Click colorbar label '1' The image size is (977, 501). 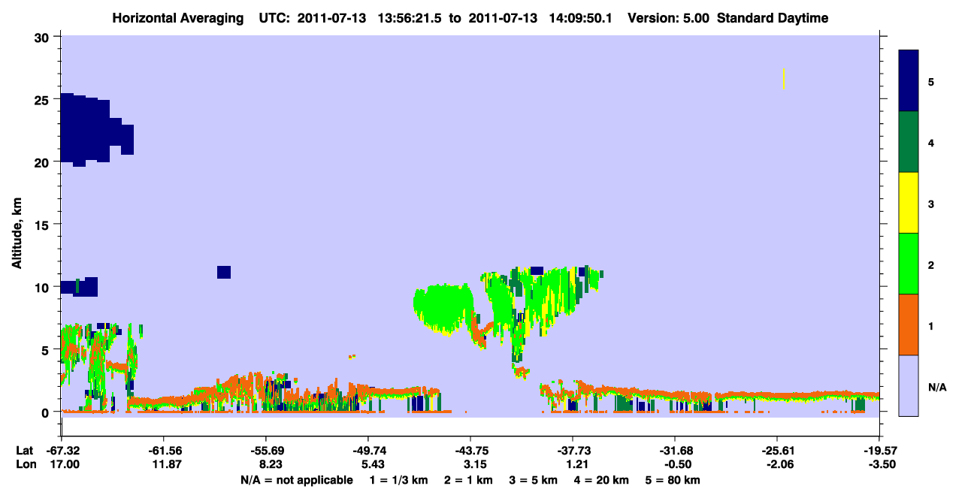pos(931,325)
